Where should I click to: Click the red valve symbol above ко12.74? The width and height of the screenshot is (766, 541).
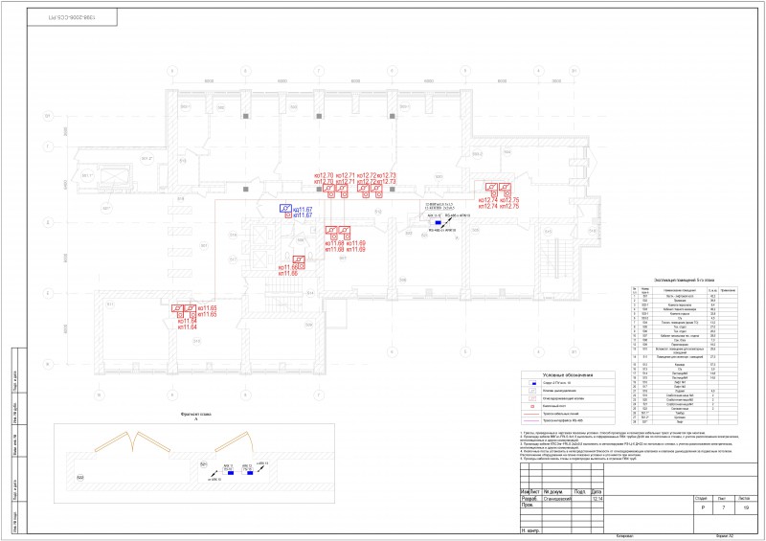pyautogui.click(x=491, y=187)
